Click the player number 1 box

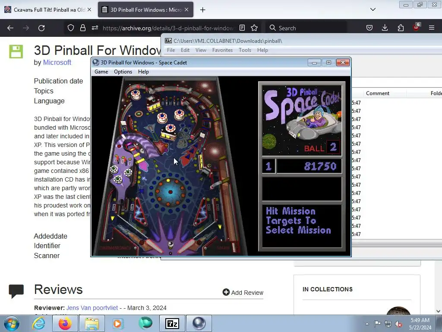coord(268,166)
